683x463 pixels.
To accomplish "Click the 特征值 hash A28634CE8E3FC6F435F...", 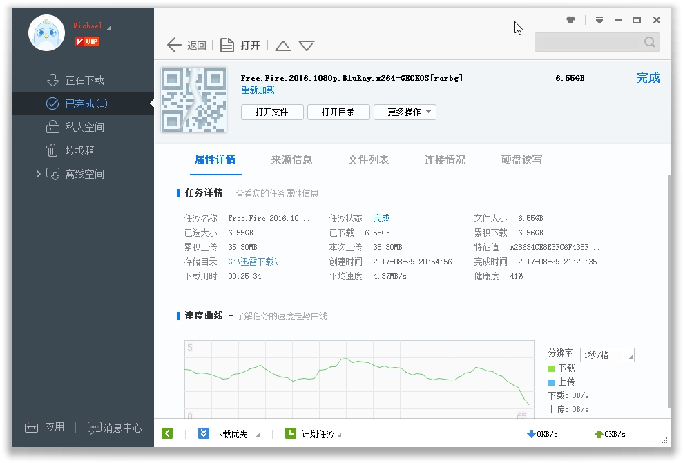I will (x=555, y=247).
